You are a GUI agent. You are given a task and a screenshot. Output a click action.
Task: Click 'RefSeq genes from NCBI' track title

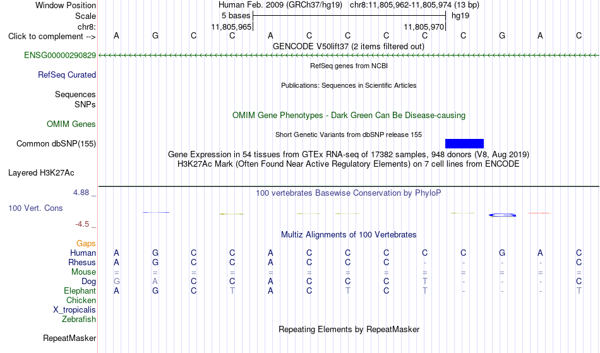click(349, 66)
